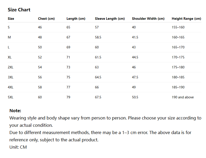The height and width of the screenshot is (158, 206).
Task: Click the Size Chart heading
Action: (x=19, y=10)
